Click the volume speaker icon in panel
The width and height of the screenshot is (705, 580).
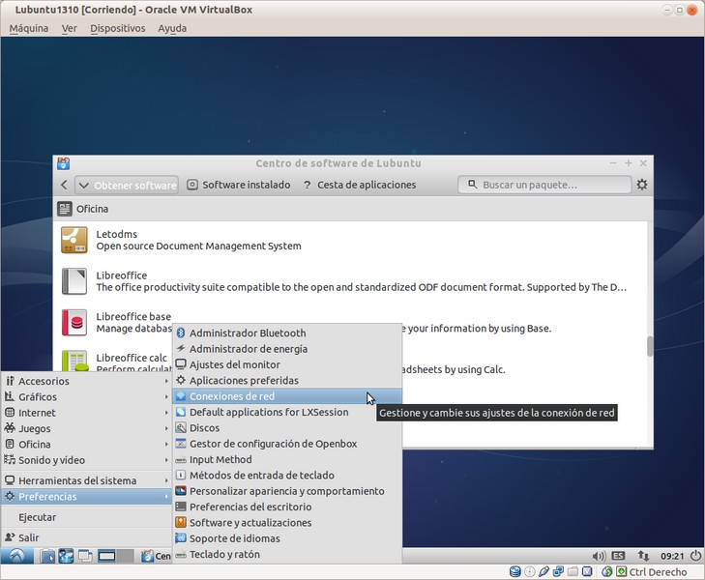[598, 556]
